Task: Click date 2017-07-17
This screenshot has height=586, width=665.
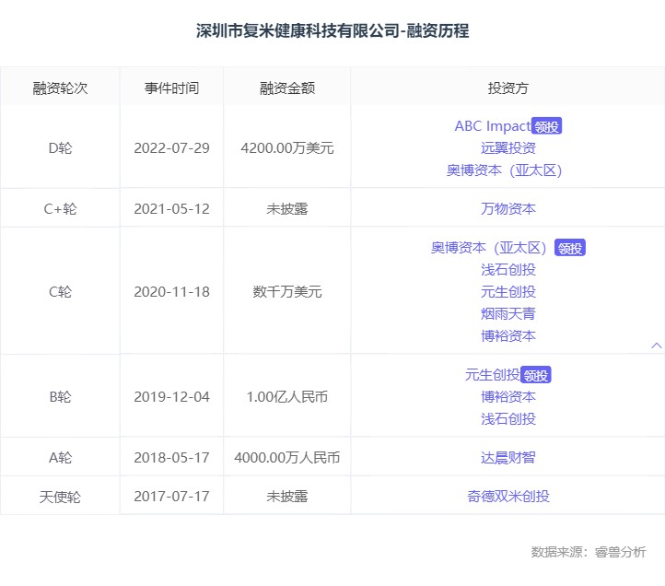Action: [171, 496]
